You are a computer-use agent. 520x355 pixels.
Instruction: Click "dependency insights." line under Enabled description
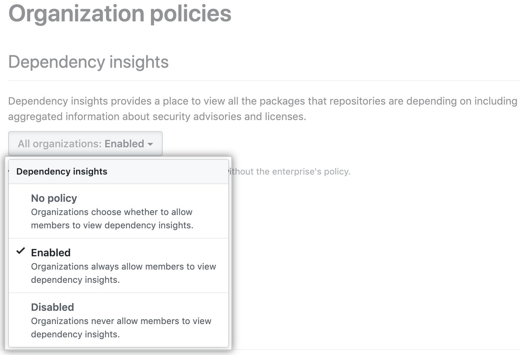point(75,280)
